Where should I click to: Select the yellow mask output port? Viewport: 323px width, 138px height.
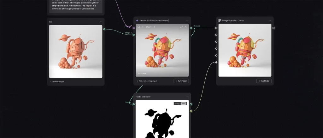point(191,111)
